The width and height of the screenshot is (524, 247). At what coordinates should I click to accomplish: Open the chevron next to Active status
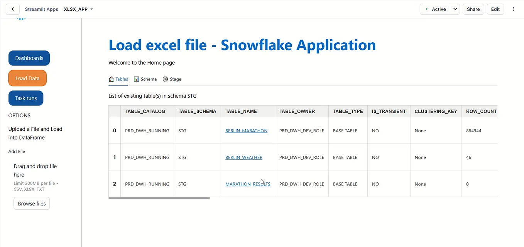(455, 9)
